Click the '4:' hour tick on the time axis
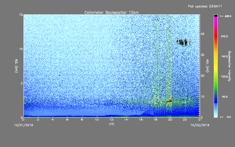The height and width of the screenshot is (147, 235). tap(53, 120)
